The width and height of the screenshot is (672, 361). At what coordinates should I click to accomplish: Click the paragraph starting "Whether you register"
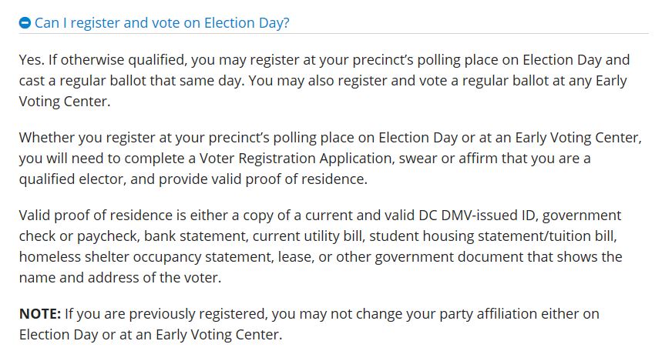(x=331, y=159)
